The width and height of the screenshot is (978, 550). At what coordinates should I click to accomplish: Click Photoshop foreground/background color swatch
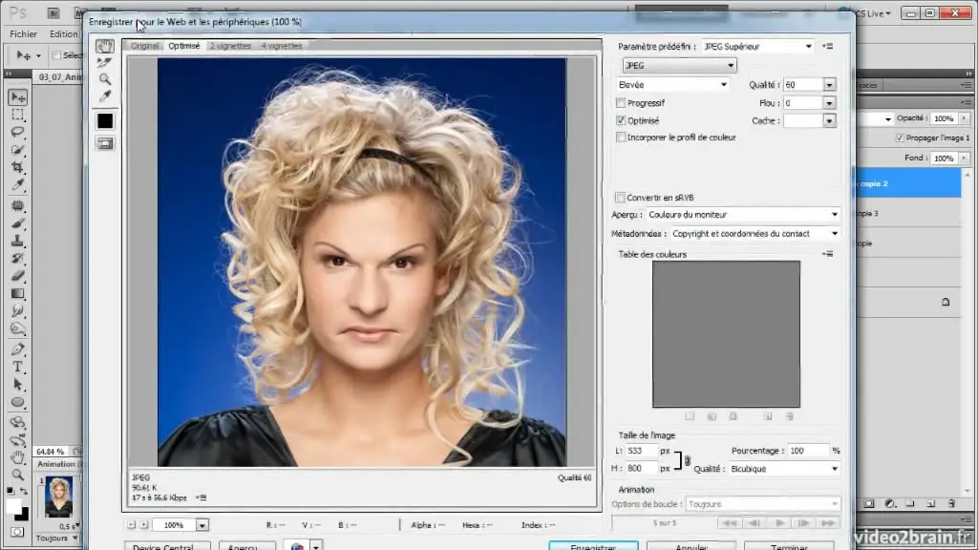pos(17,510)
